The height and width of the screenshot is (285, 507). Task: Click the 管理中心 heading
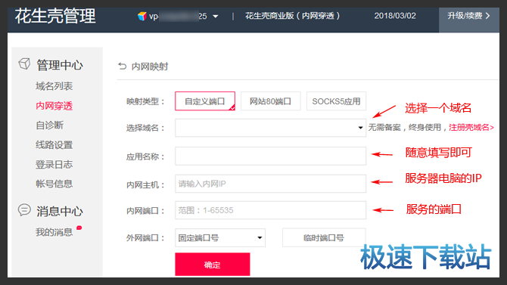click(x=60, y=65)
